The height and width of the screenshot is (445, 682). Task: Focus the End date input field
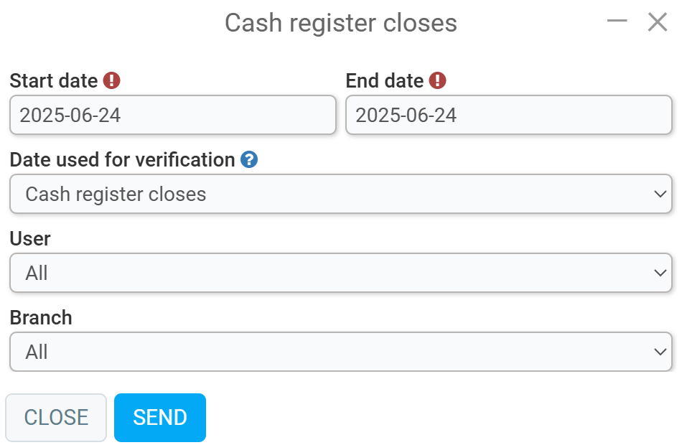click(x=508, y=115)
